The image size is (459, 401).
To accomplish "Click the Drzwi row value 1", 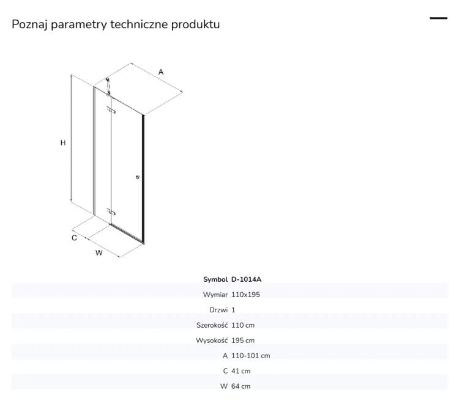I will (233, 310).
